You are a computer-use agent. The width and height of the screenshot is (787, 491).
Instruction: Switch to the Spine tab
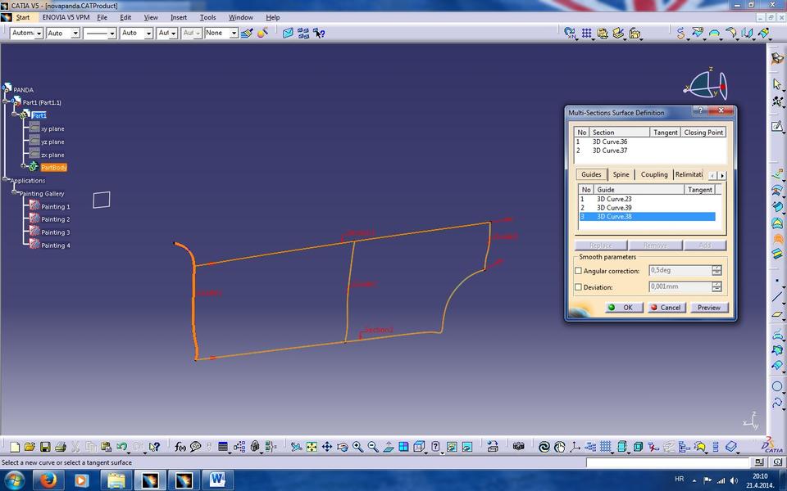pos(621,174)
